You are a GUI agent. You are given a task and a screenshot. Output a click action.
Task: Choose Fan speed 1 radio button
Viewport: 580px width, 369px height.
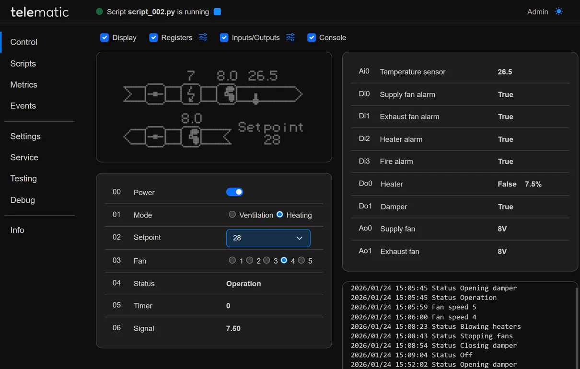coord(232,260)
